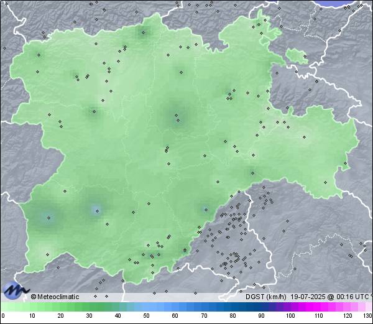This screenshot has height=324, width=373.
Task: Click the DGST (km/h) label
Action: coord(266,297)
